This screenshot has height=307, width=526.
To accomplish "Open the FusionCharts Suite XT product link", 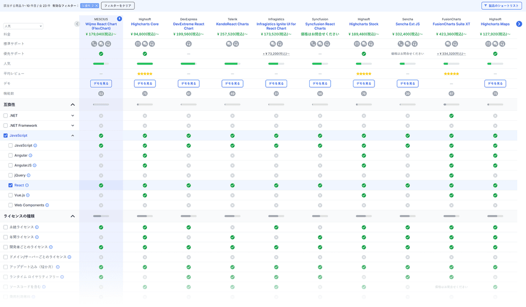I will click(x=451, y=24).
